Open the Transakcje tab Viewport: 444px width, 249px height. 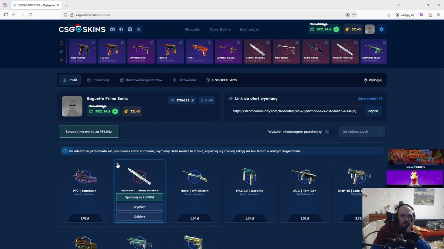98,80
